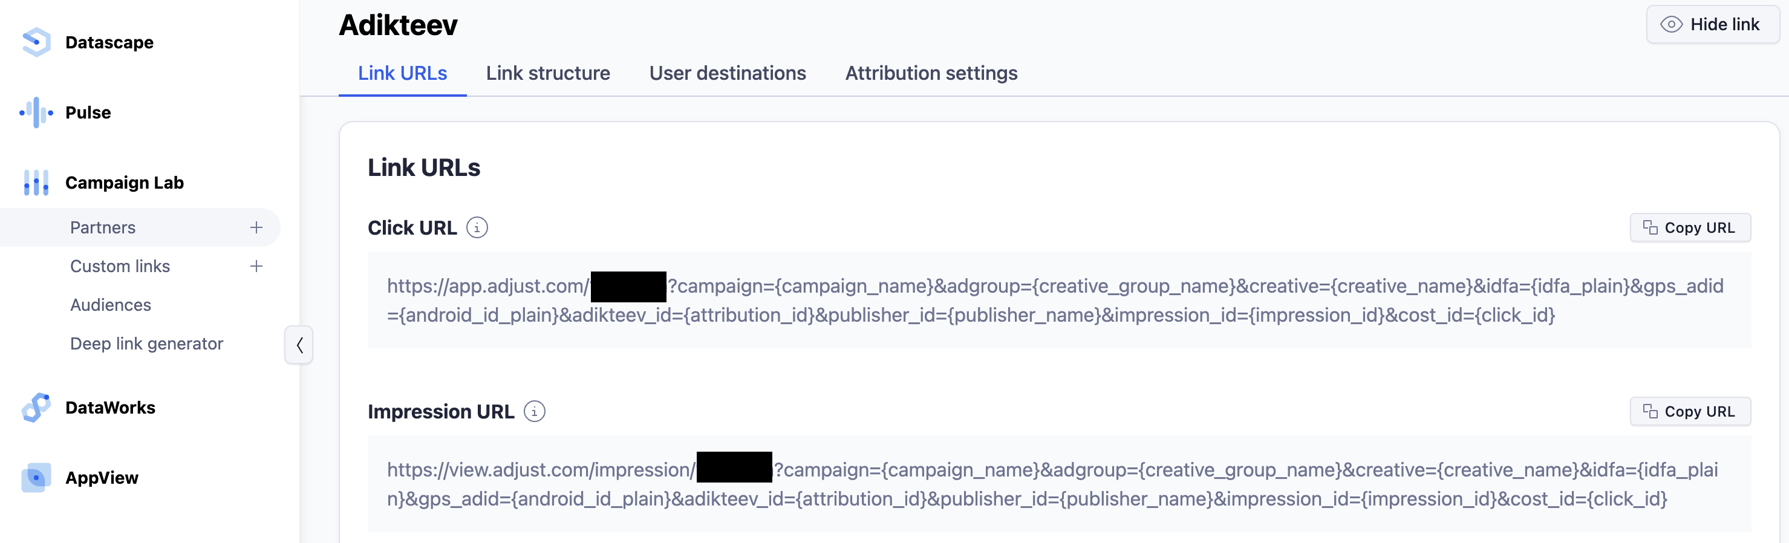Open Pulse via its waveform icon
Image resolution: width=1789 pixels, height=543 pixels.
click(x=36, y=112)
